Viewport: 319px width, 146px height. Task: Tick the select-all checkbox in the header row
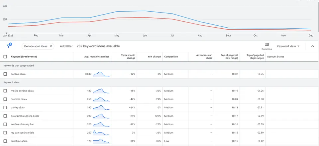click(5, 57)
